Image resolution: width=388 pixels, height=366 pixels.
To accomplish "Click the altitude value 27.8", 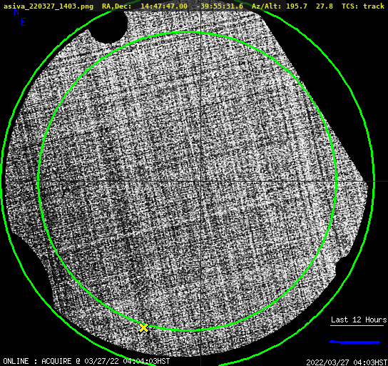I will [x=325, y=6].
